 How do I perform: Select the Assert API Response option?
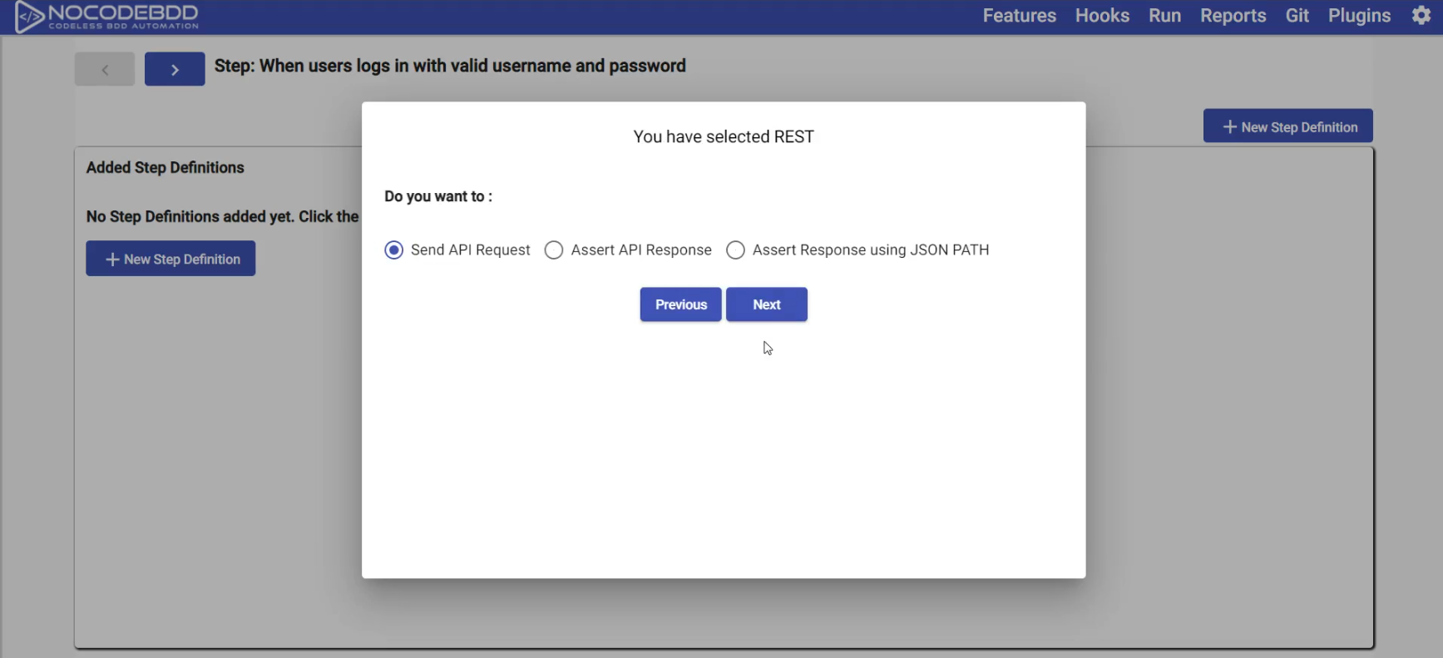tap(554, 250)
